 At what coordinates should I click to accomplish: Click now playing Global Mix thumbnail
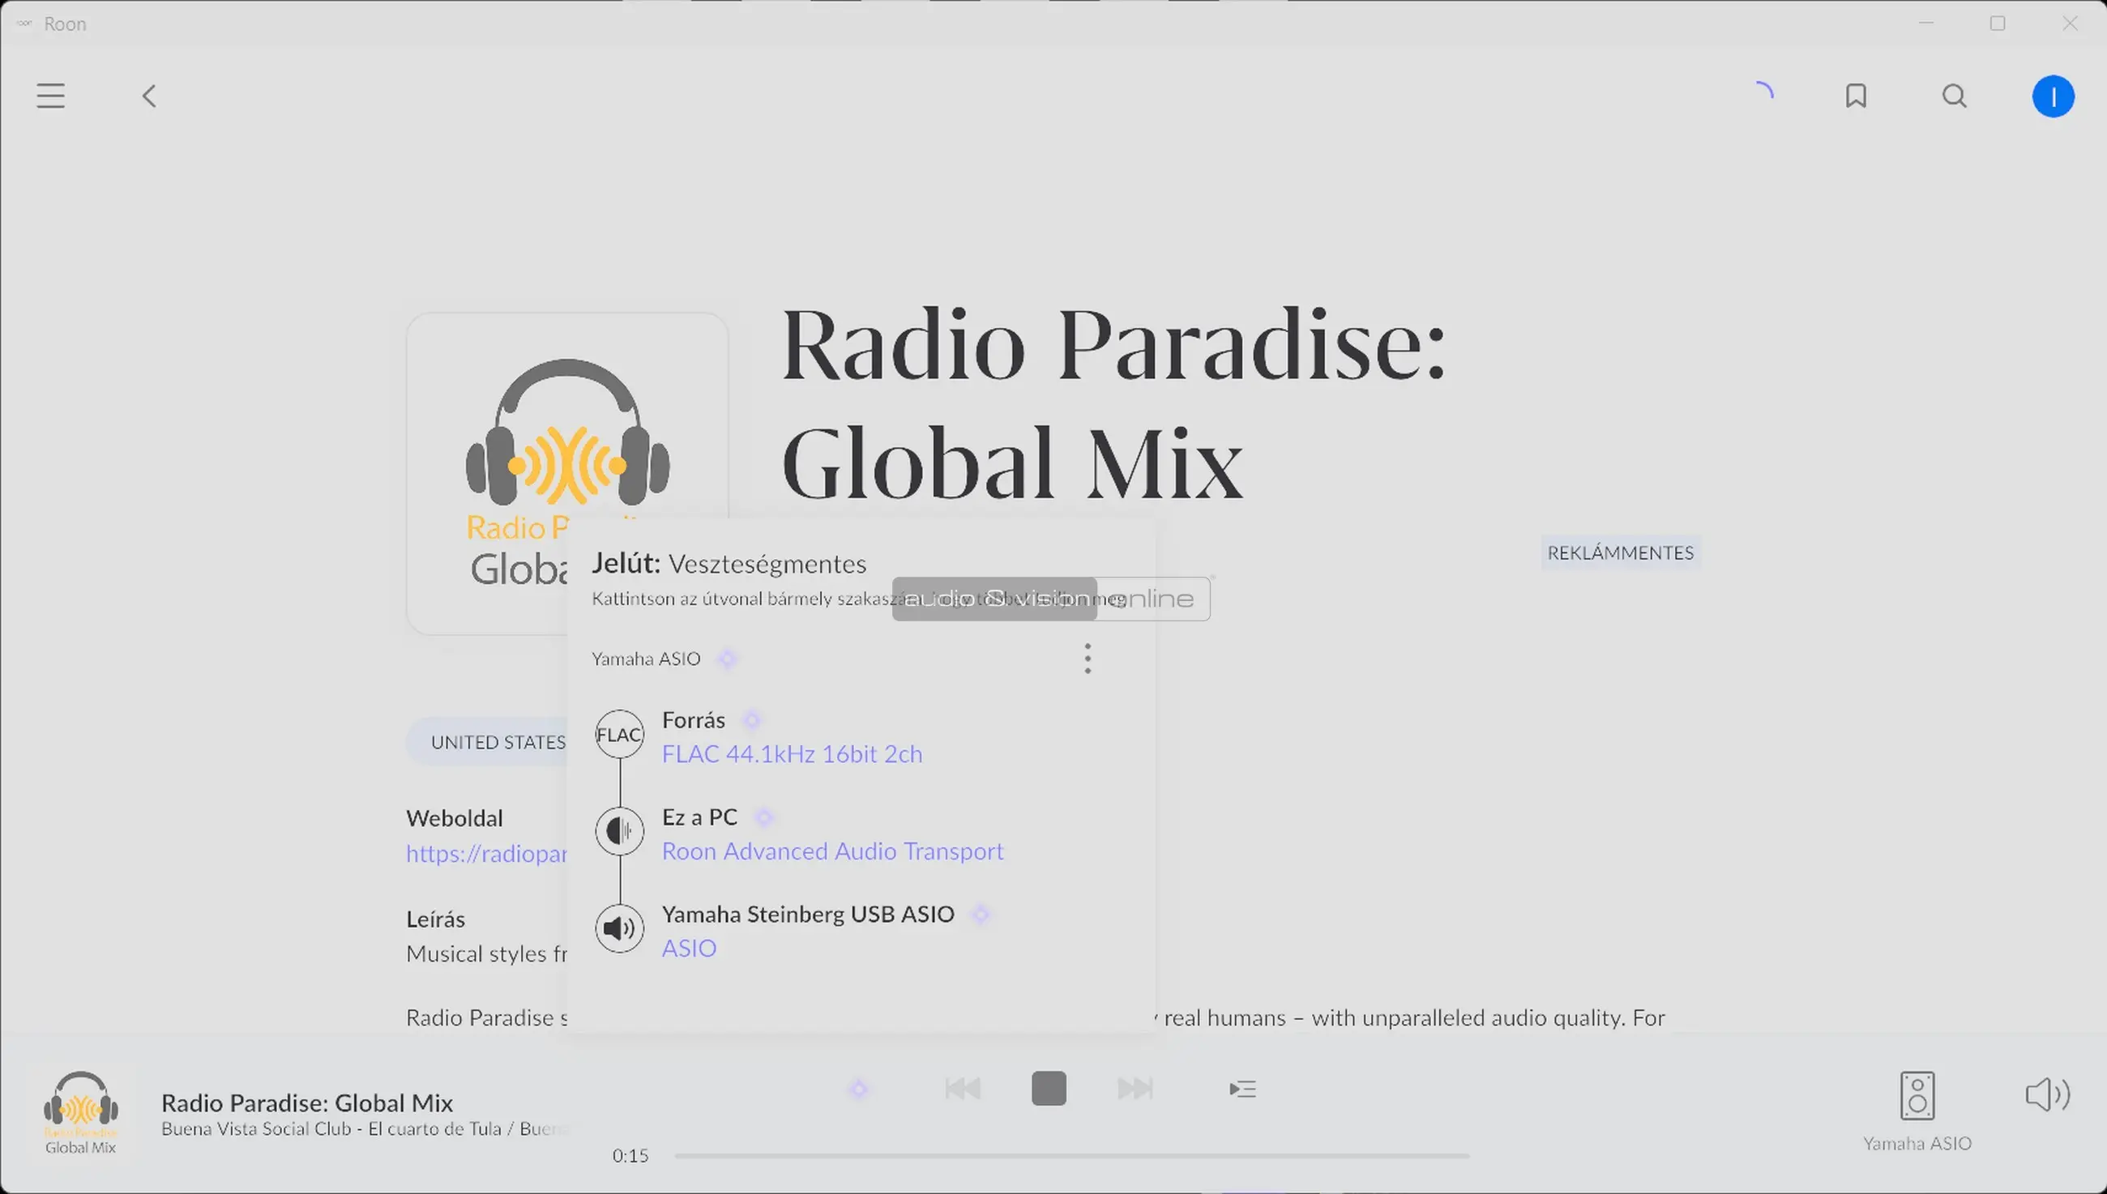80,1111
